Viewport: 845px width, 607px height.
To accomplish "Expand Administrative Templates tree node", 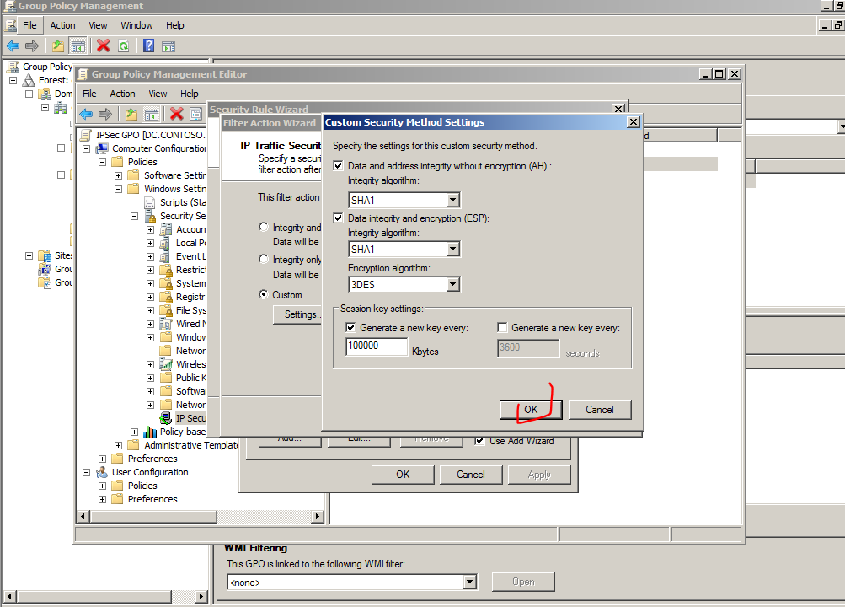I will point(118,445).
